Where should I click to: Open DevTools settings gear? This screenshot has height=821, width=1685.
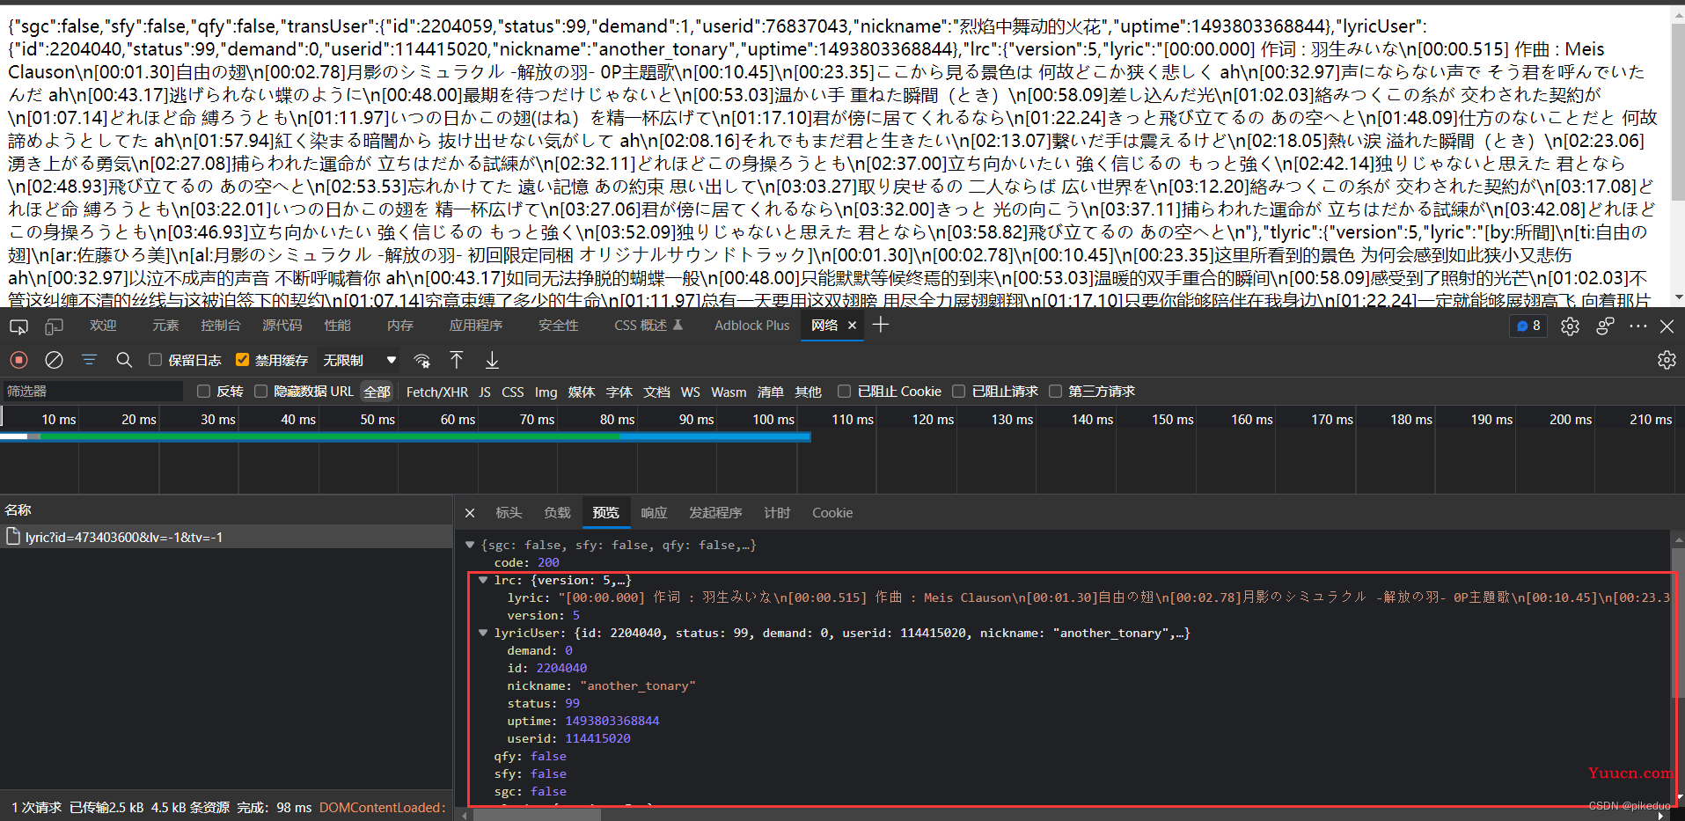[x=1570, y=326]
